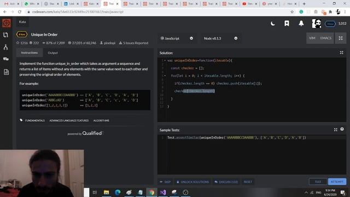The width and height of the screenshot is (350, 197).
Task: Click the ADVANCED LANGUAGE FEATURES tag
Action: click(x=69, y=120)
